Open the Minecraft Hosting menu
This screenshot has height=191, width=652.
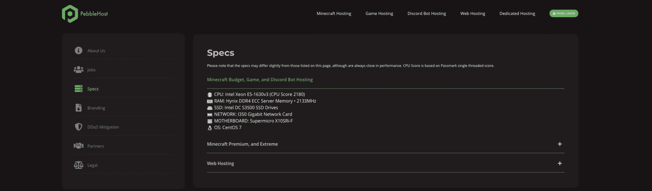click(x=334, y=13)
